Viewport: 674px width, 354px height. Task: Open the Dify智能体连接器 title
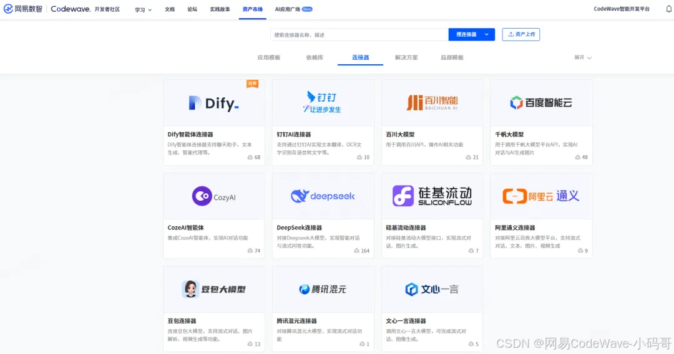pos(190,134)
